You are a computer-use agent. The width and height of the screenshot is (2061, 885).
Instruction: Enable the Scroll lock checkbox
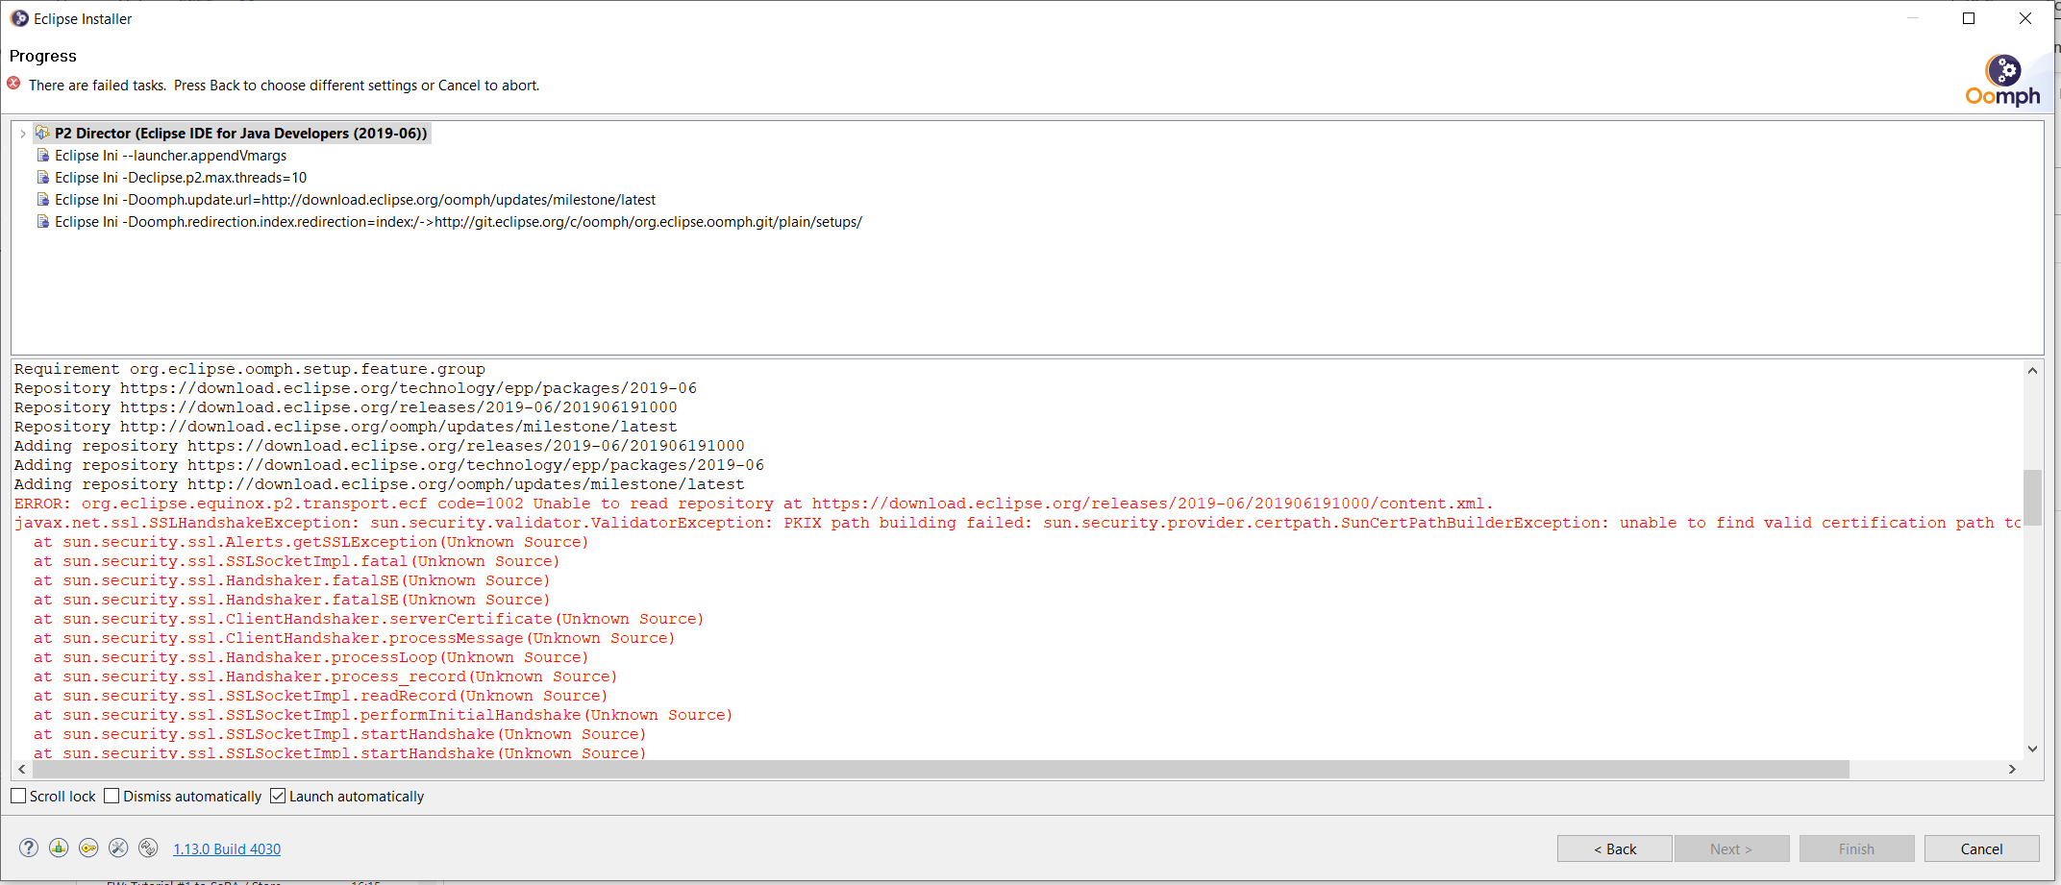[x=18, y=796]
